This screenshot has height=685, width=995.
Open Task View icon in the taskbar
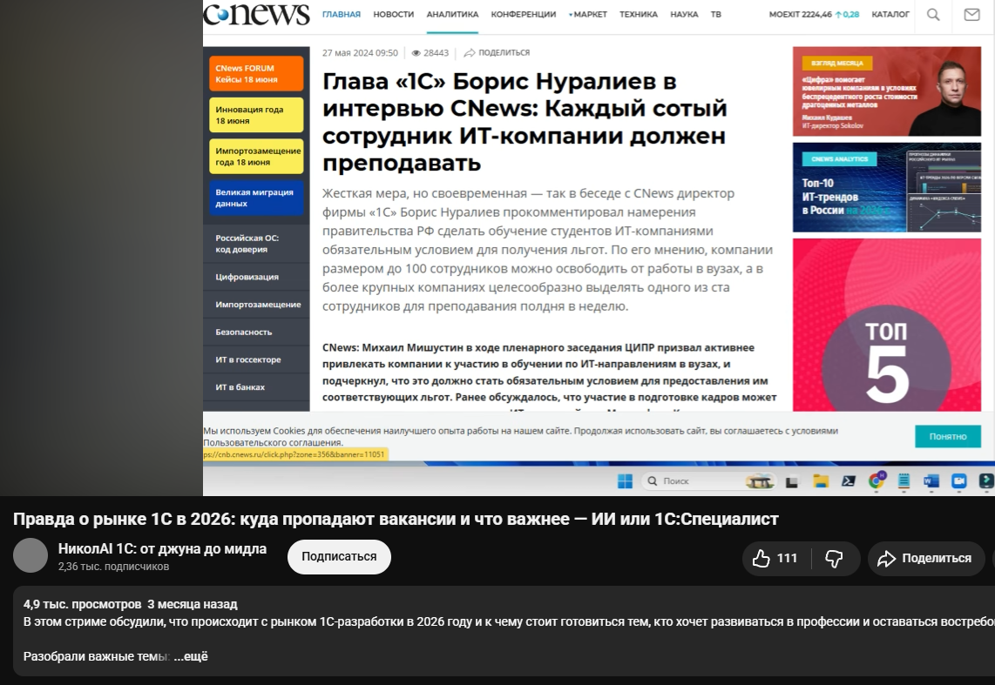click(791, 482)
